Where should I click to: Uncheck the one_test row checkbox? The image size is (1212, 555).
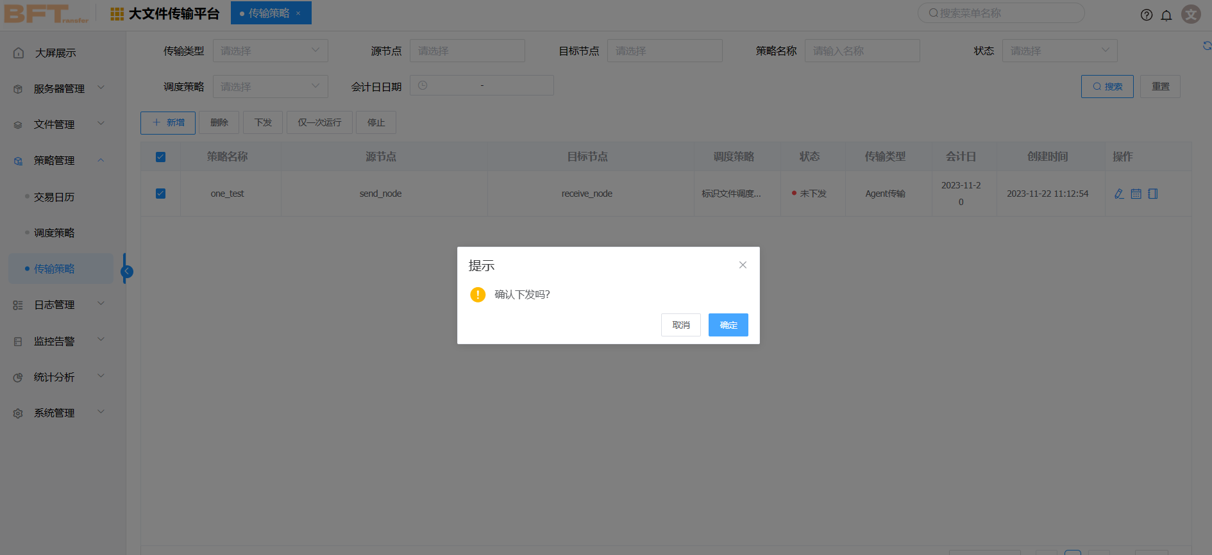160,194
